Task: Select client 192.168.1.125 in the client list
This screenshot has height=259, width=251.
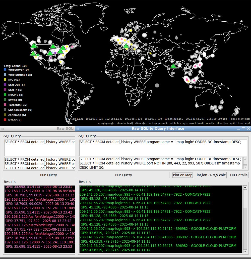Action: tap(94, 119)
